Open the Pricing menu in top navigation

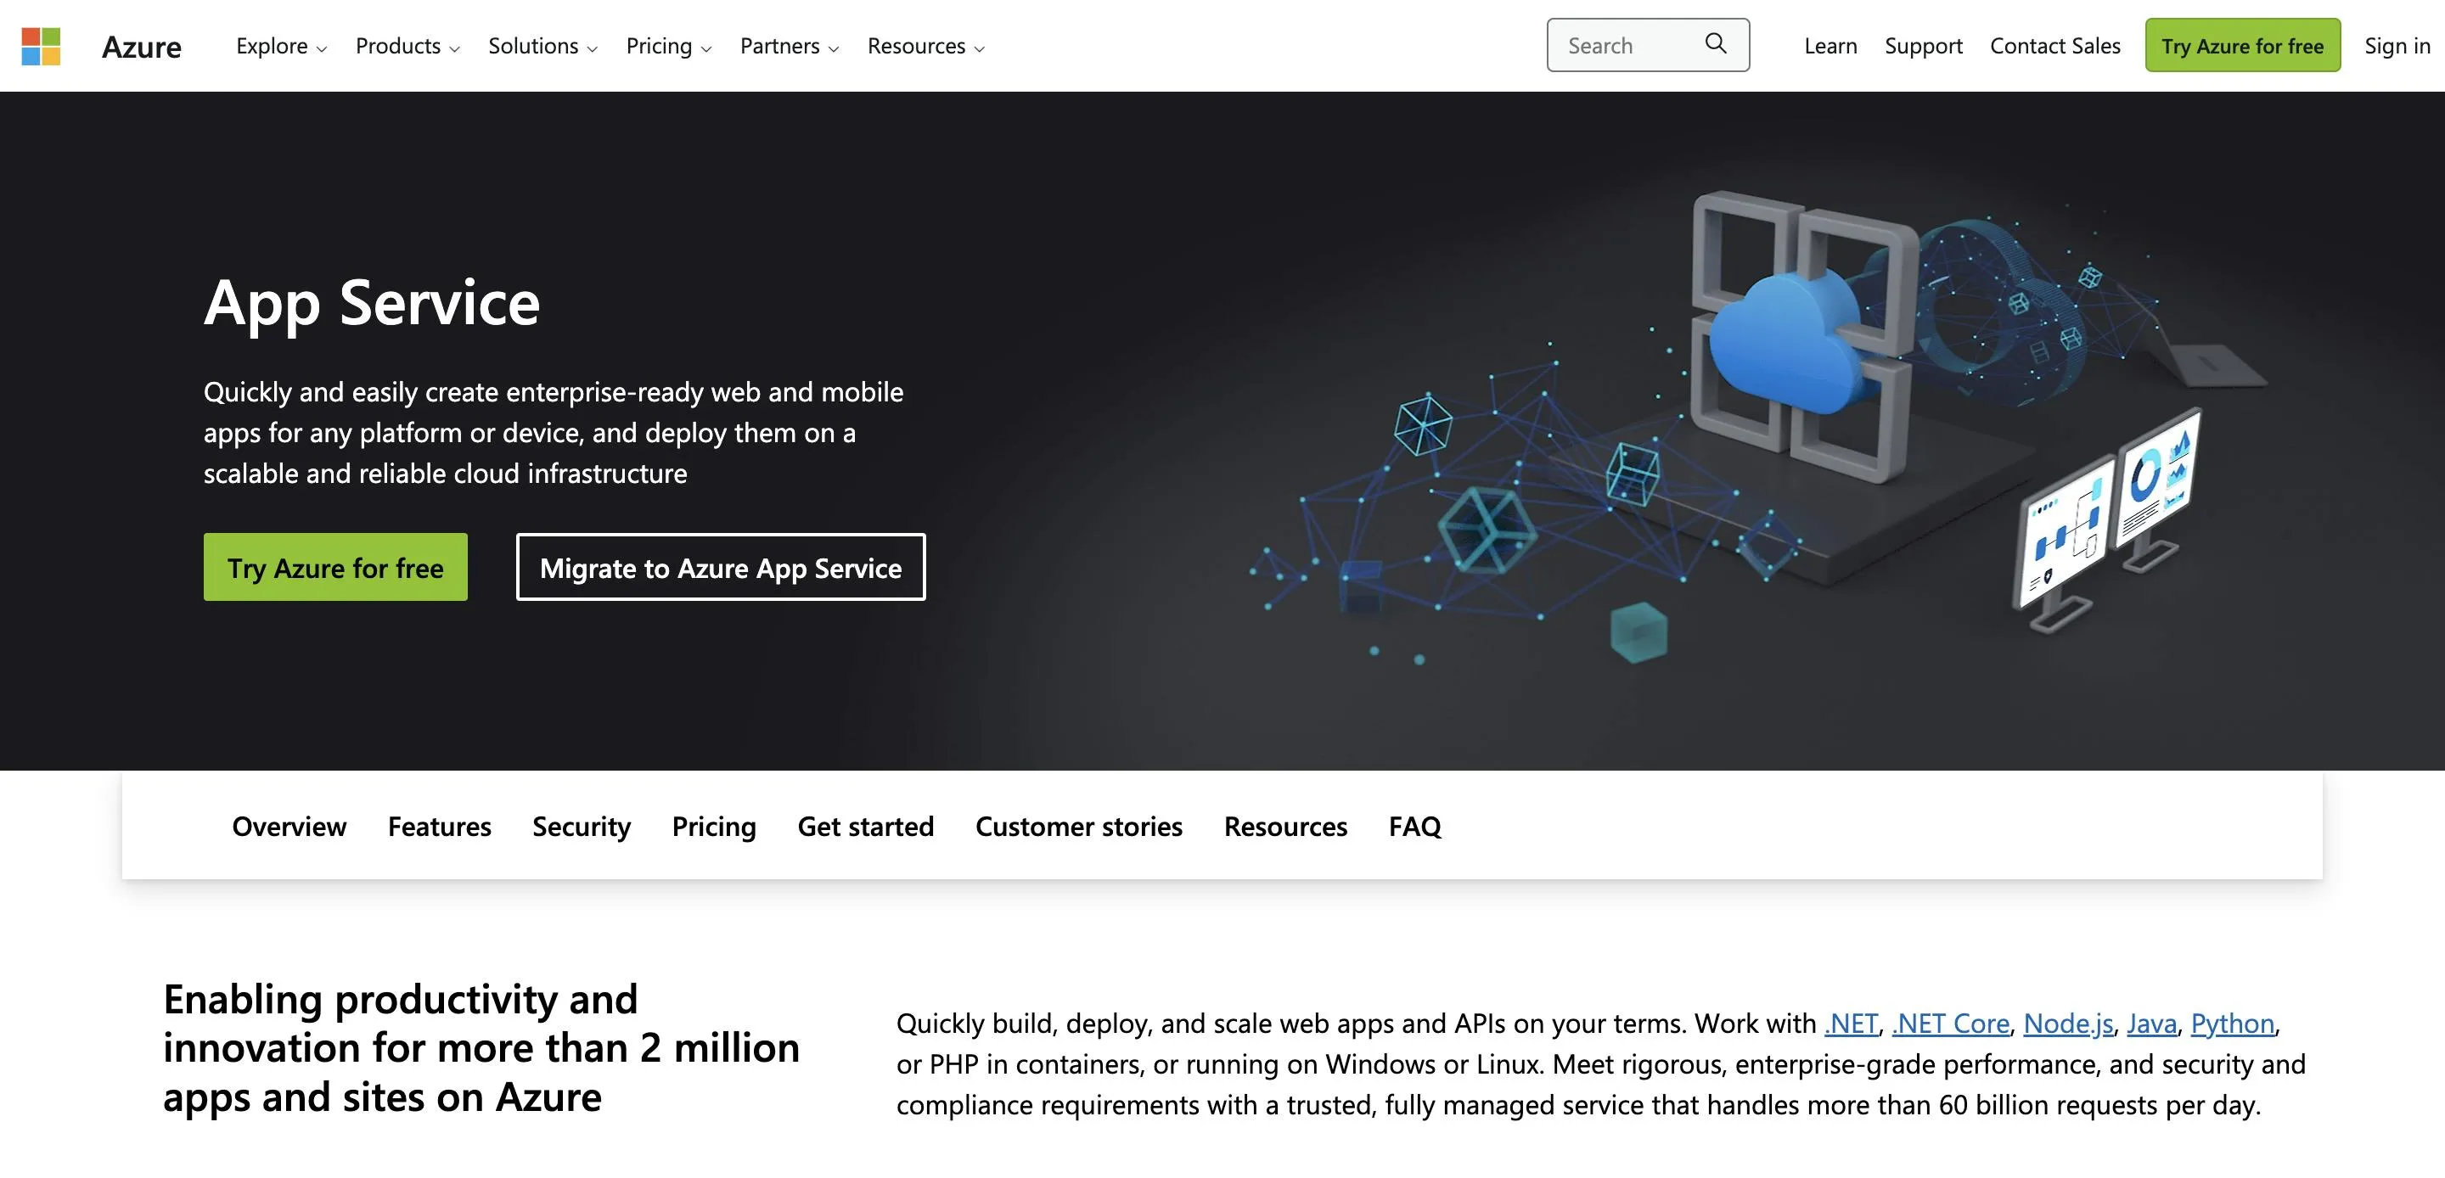pos(668,47)
